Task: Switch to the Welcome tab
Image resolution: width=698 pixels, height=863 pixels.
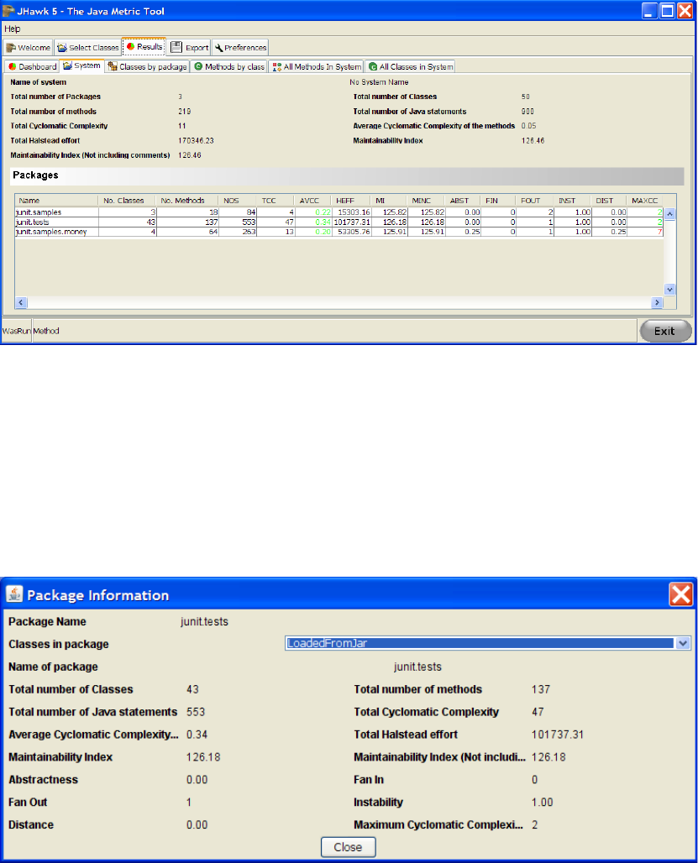Action: click(x=28, y=47)
